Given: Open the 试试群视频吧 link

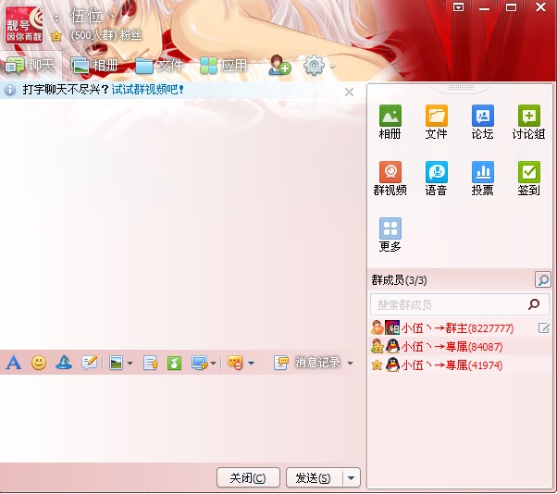Looking at the screenshot, I should tap(147, 90).
